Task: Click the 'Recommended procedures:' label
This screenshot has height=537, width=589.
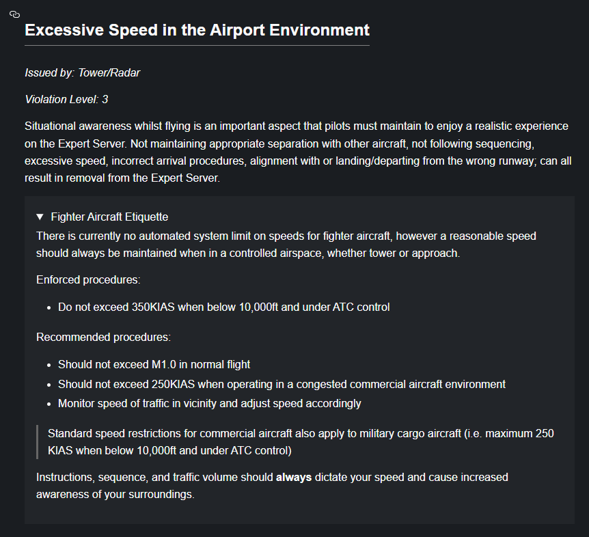Action: point(103,337)
